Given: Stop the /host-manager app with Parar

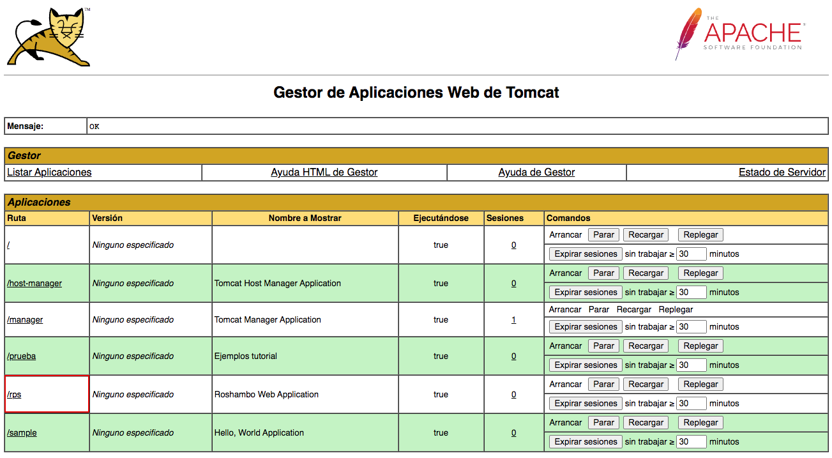Looking at the screenshot, I should [x=603, y=273].
